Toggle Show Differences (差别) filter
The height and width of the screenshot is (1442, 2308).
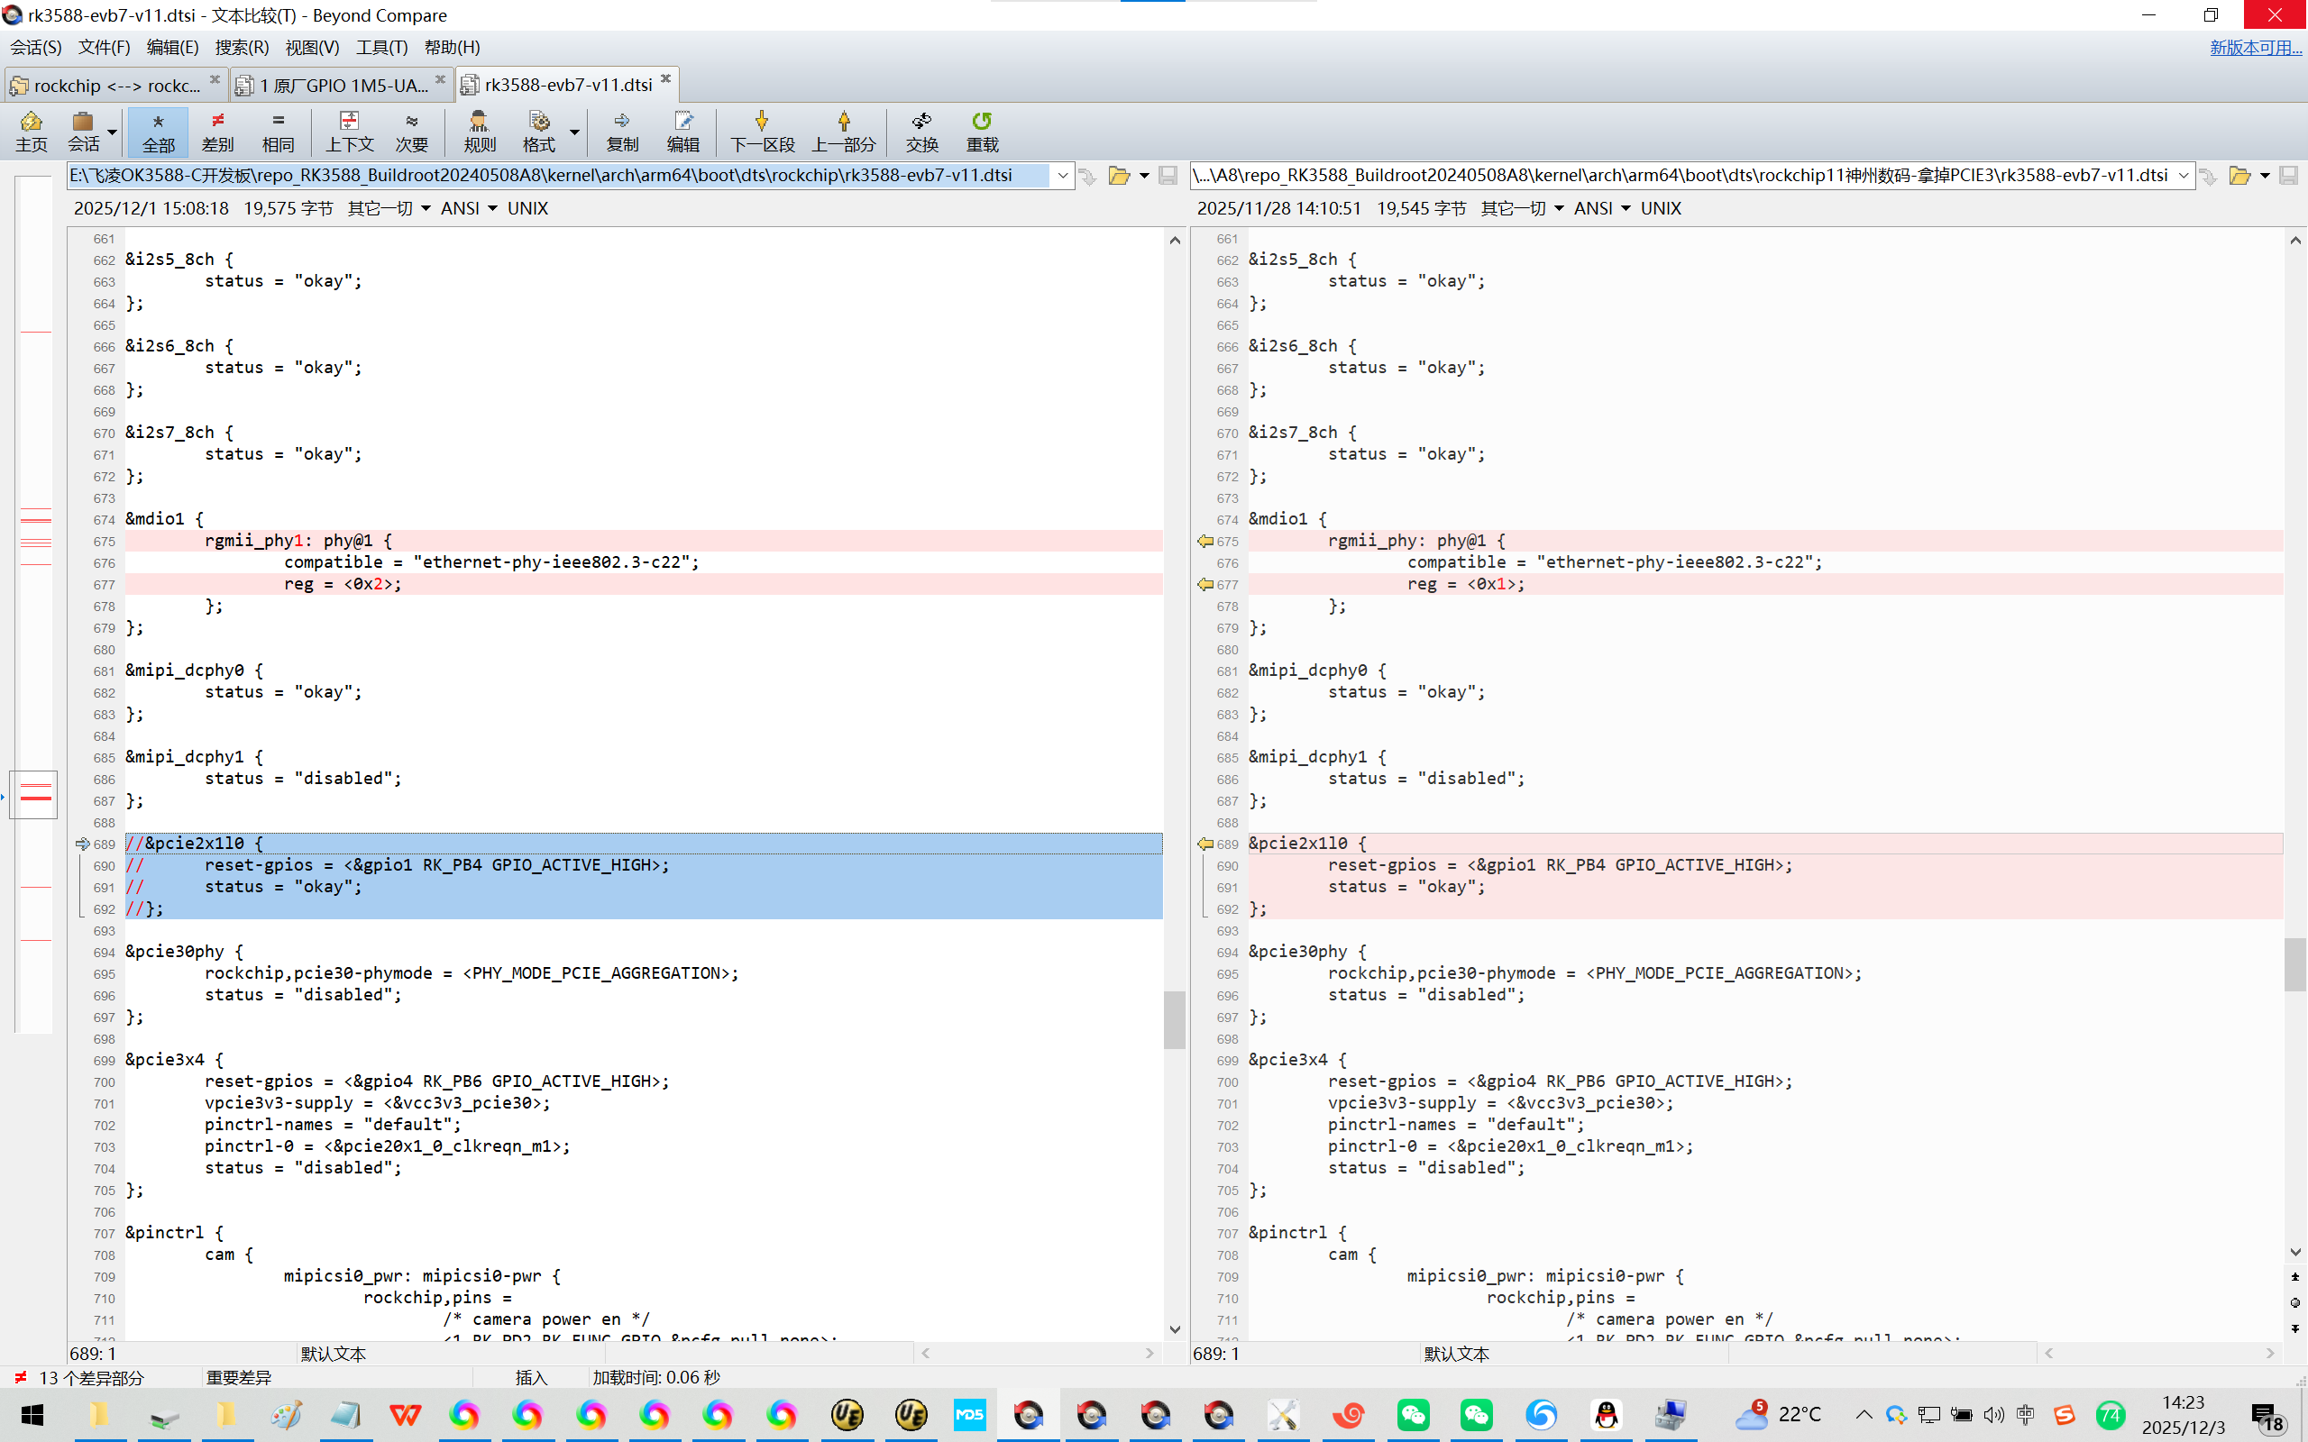pyautogui.click(x=217, y=131)
